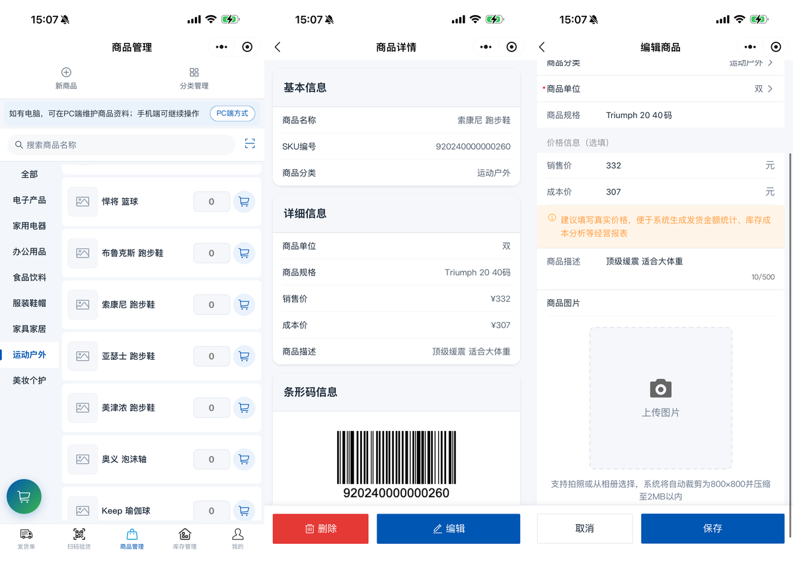Edit 商品规格 field Triumph 20 40码
The image size is (793, 573).
click(661, 115)
